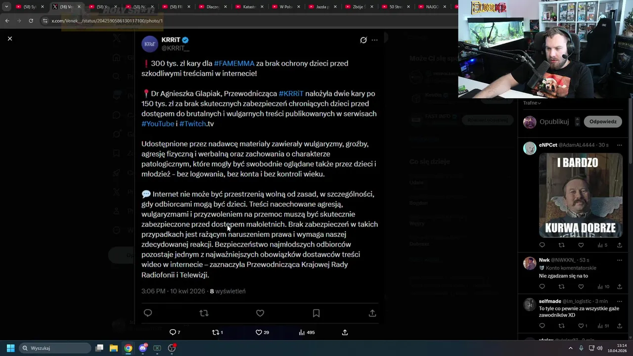The image size is (633, 356).
Task: Click the browser back arrow
Action: [7, 21]
